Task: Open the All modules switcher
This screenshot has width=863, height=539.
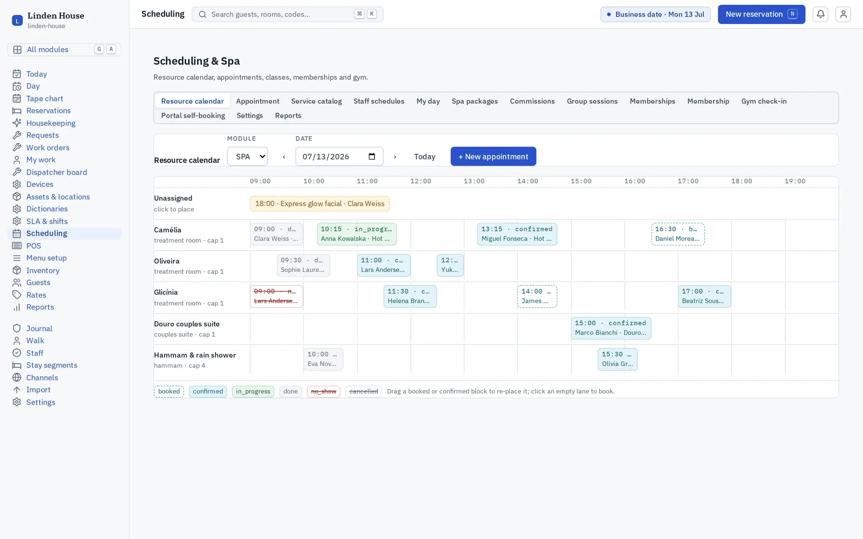Action: pos(64,50)
